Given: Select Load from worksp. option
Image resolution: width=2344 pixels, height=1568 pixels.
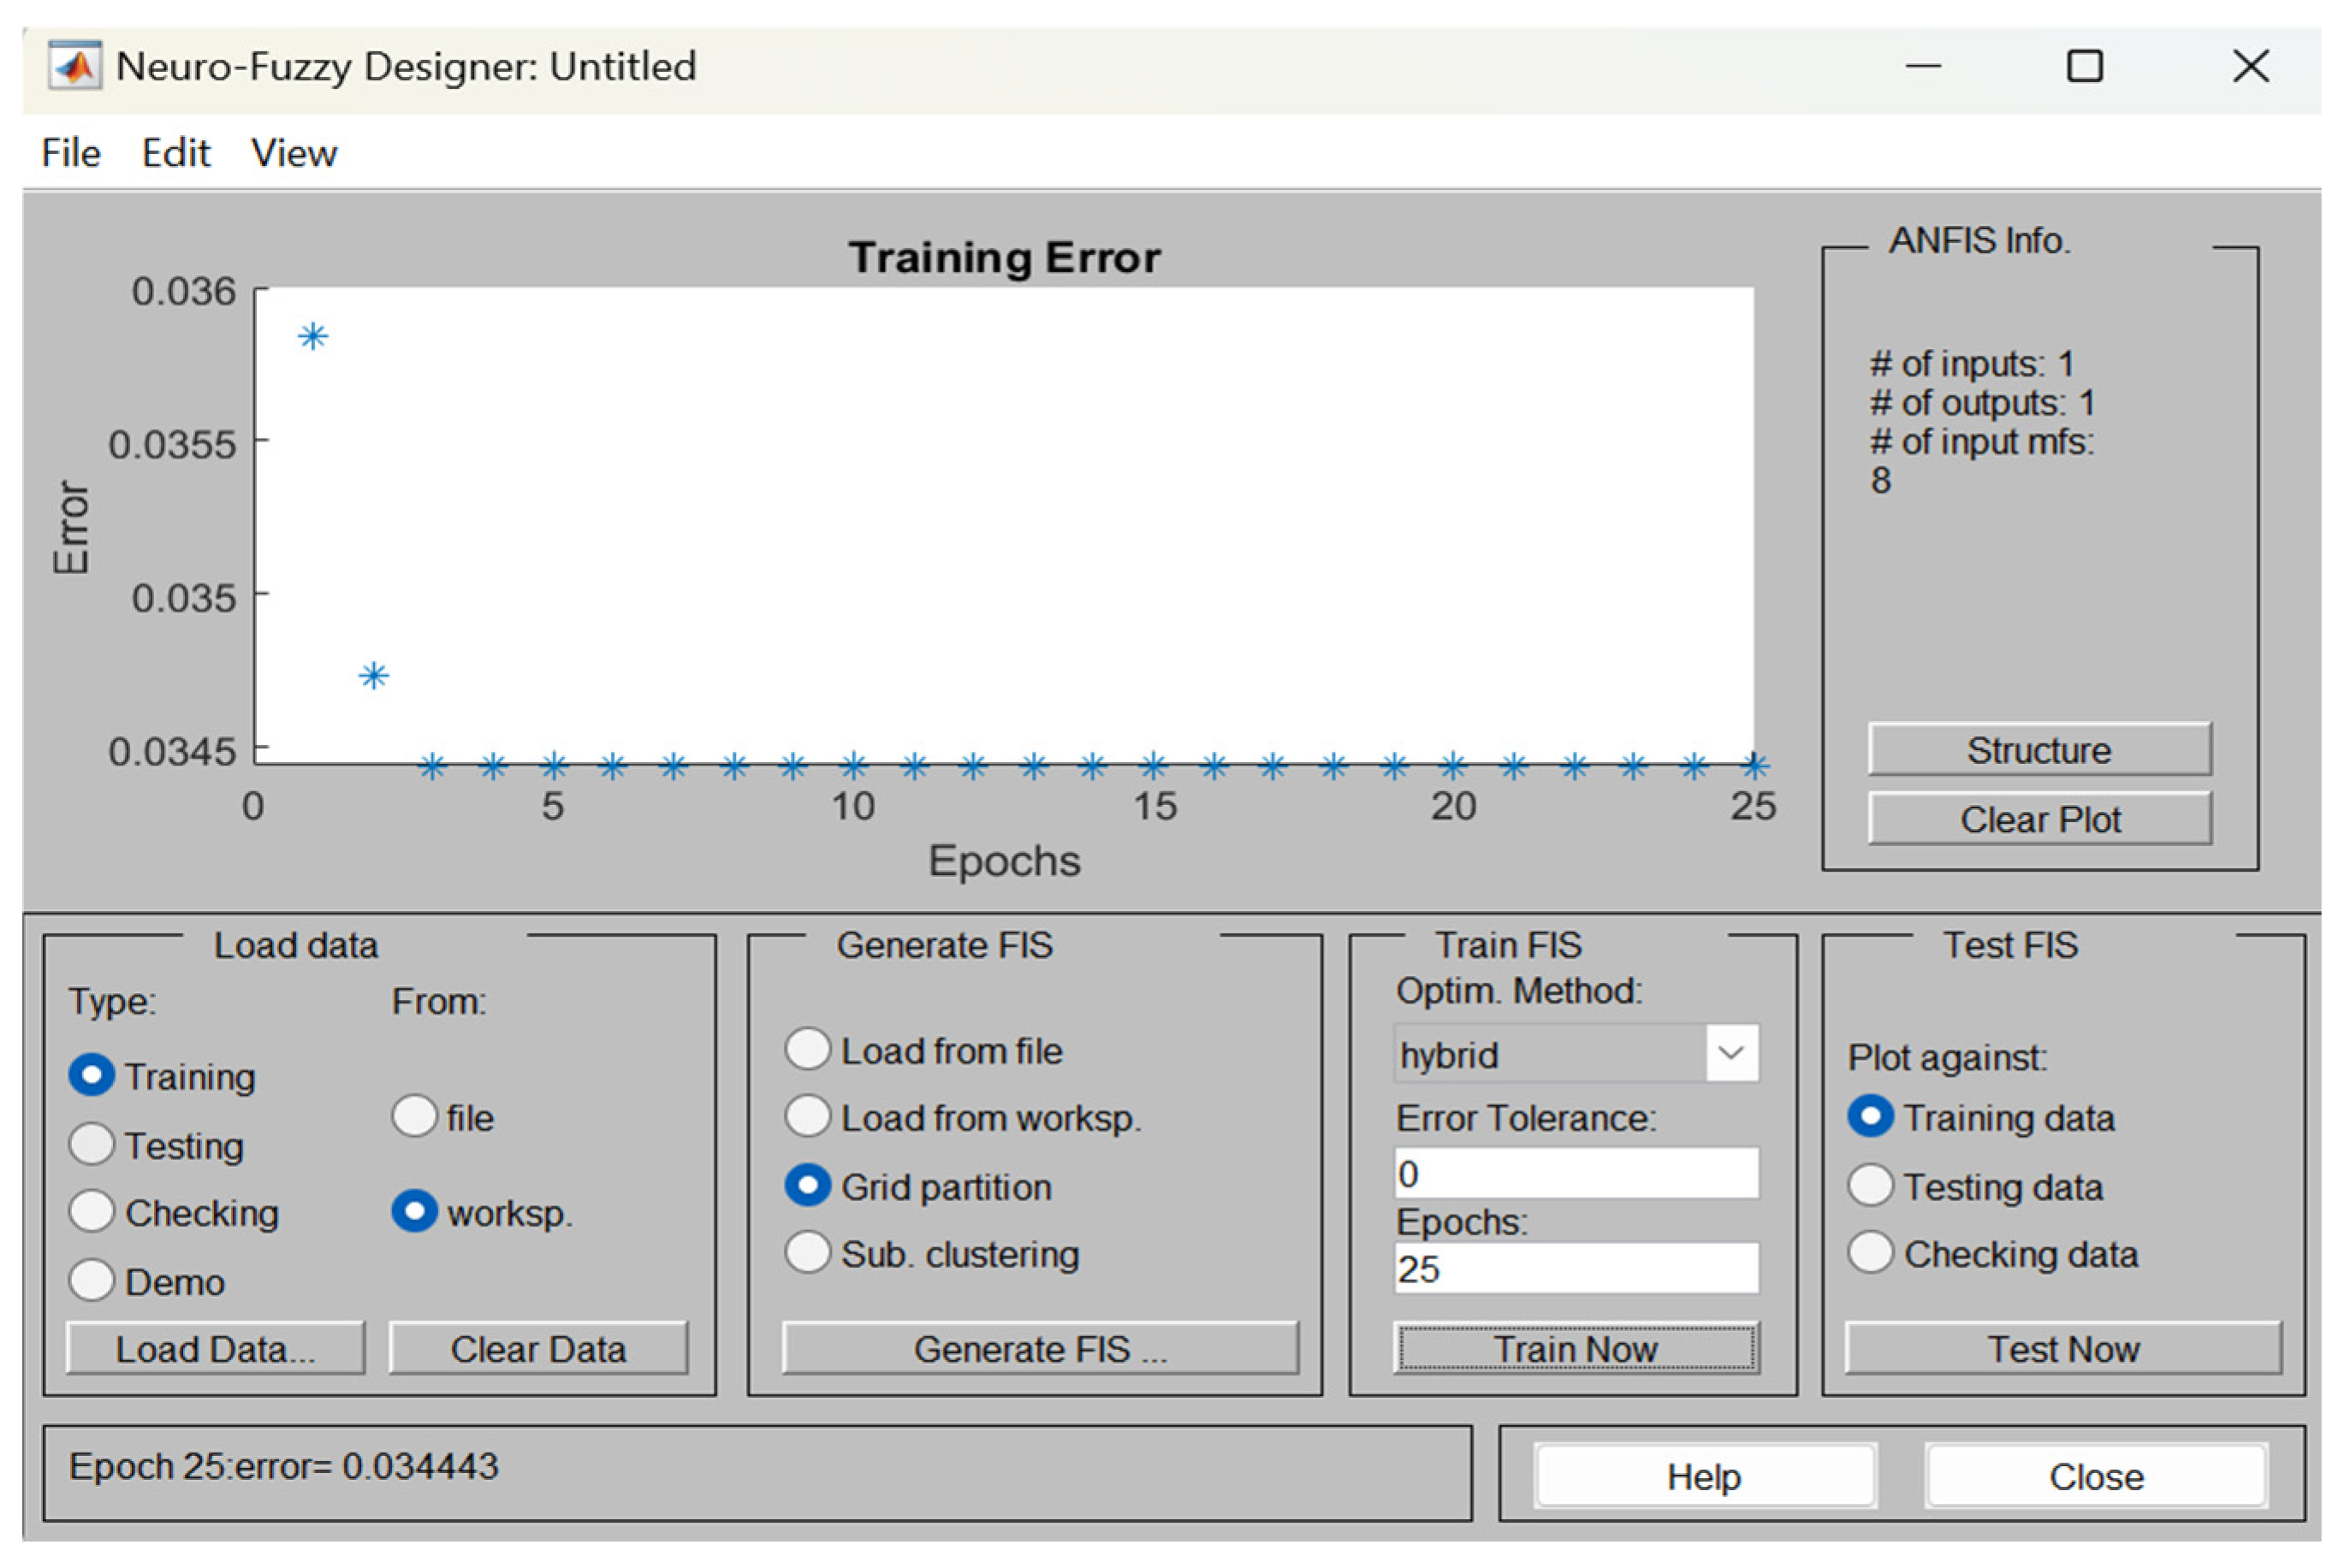Looking at the screenshot, I should pyautogui.click(x=807, y=1116).
